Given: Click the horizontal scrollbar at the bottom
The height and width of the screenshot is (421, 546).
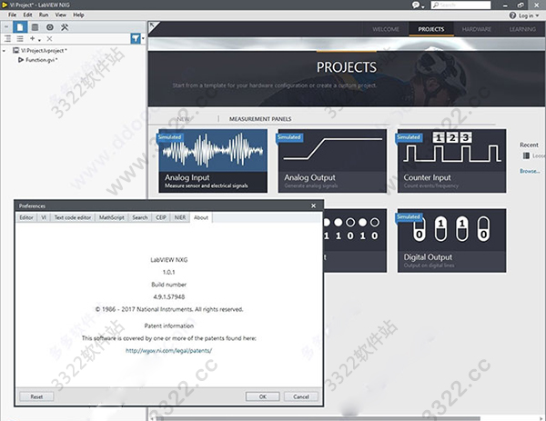Looking at the screenshot, I should click(318, 418).
